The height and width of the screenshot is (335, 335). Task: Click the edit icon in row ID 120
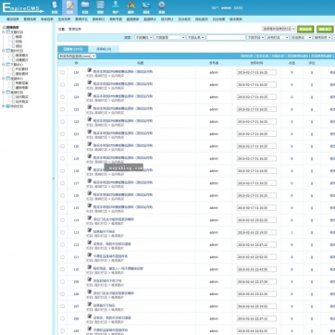pyautogui.click(x=89, y=144)
